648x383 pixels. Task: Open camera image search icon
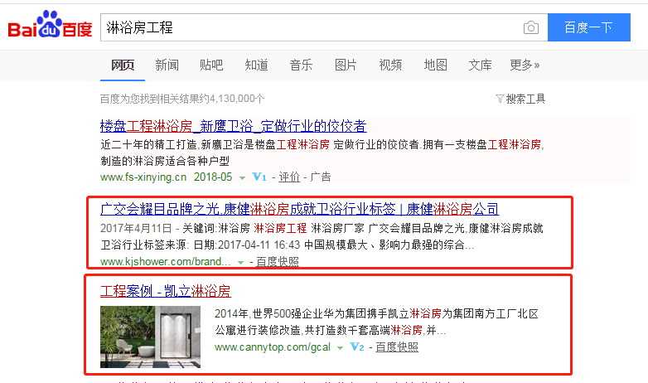coord(531,27)
